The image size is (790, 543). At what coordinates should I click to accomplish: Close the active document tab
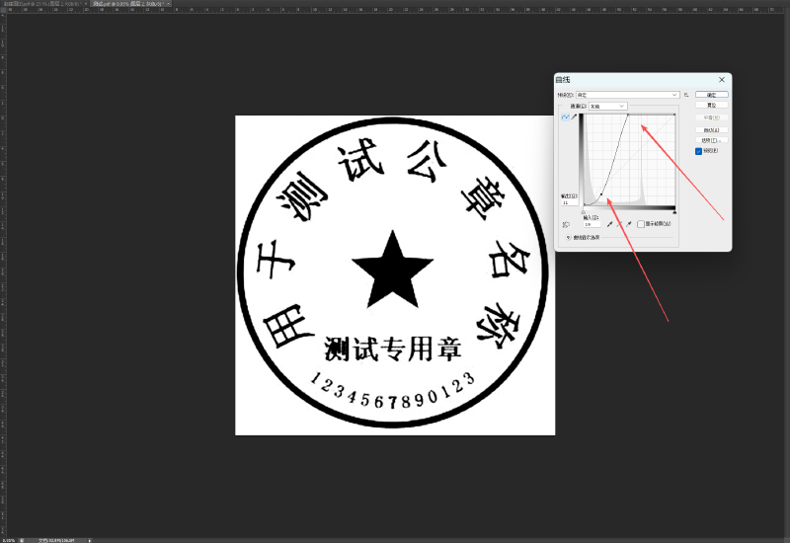[168, 4]
